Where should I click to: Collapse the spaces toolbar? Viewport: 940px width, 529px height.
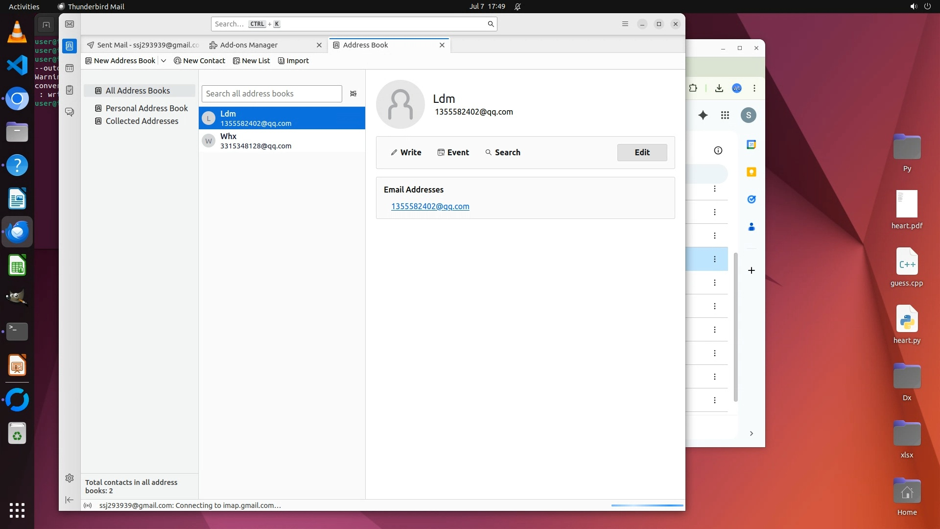click(70, 500)
